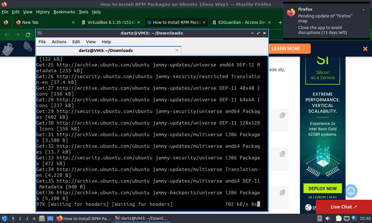The image size is (372, 223).
Task: Open Firefox File menu
Action: pyautogui.click(x=5, y=12)
